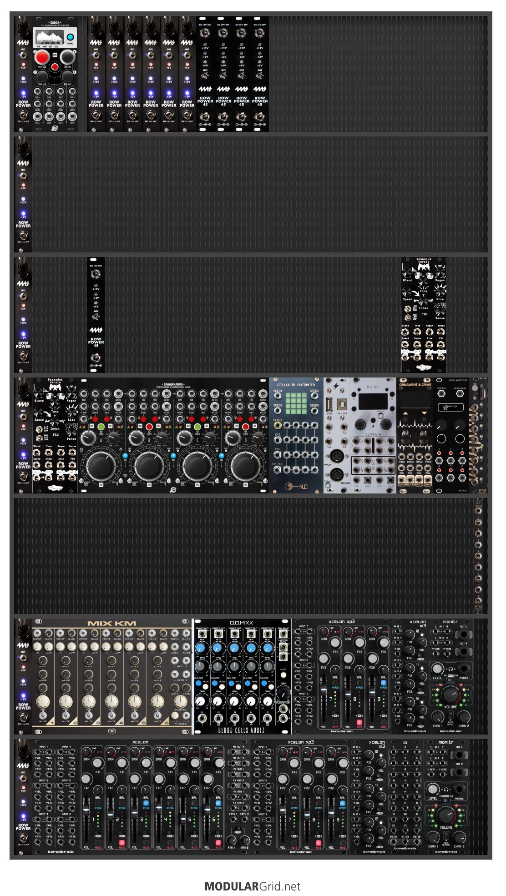Click the gold CLOCK jack on Cellular Automata
Image resolution: width=506 pixels, height=896 pixels.
(278, 425)
